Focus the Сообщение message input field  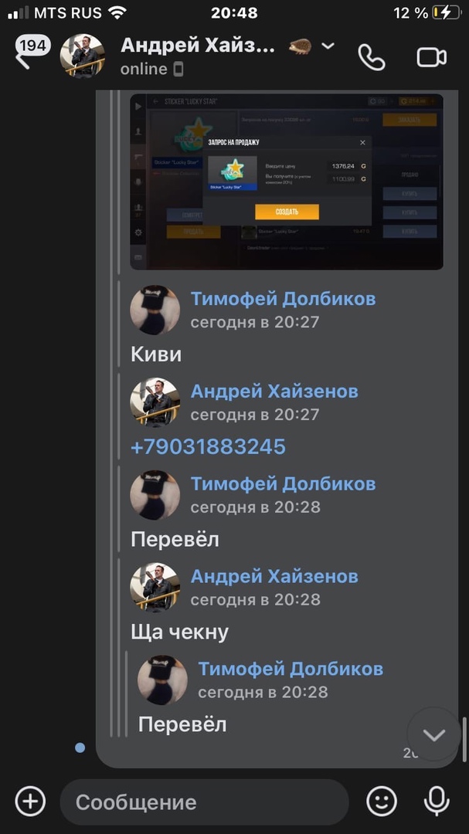204,802
